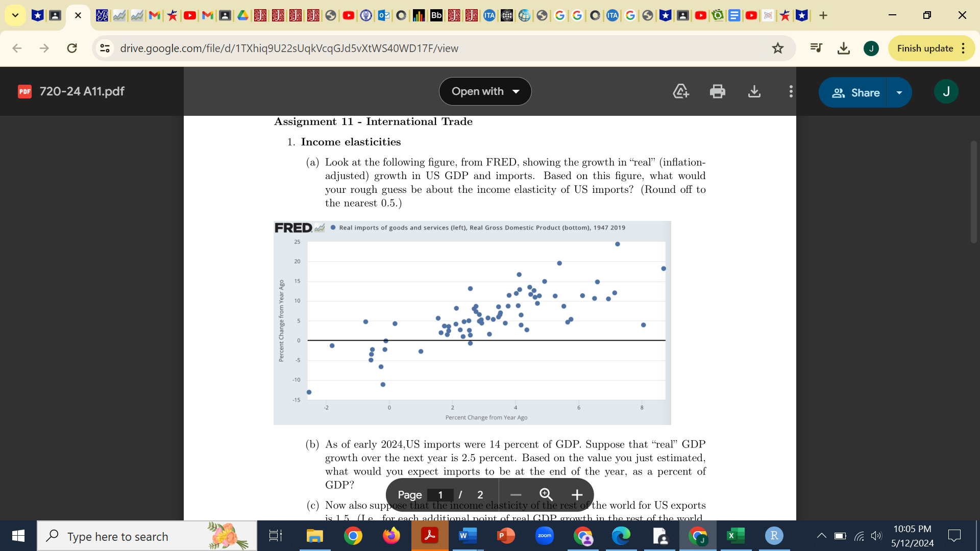Click the zoom-out minus icon
Screen dimensions: 980x551
pos(516,495)
